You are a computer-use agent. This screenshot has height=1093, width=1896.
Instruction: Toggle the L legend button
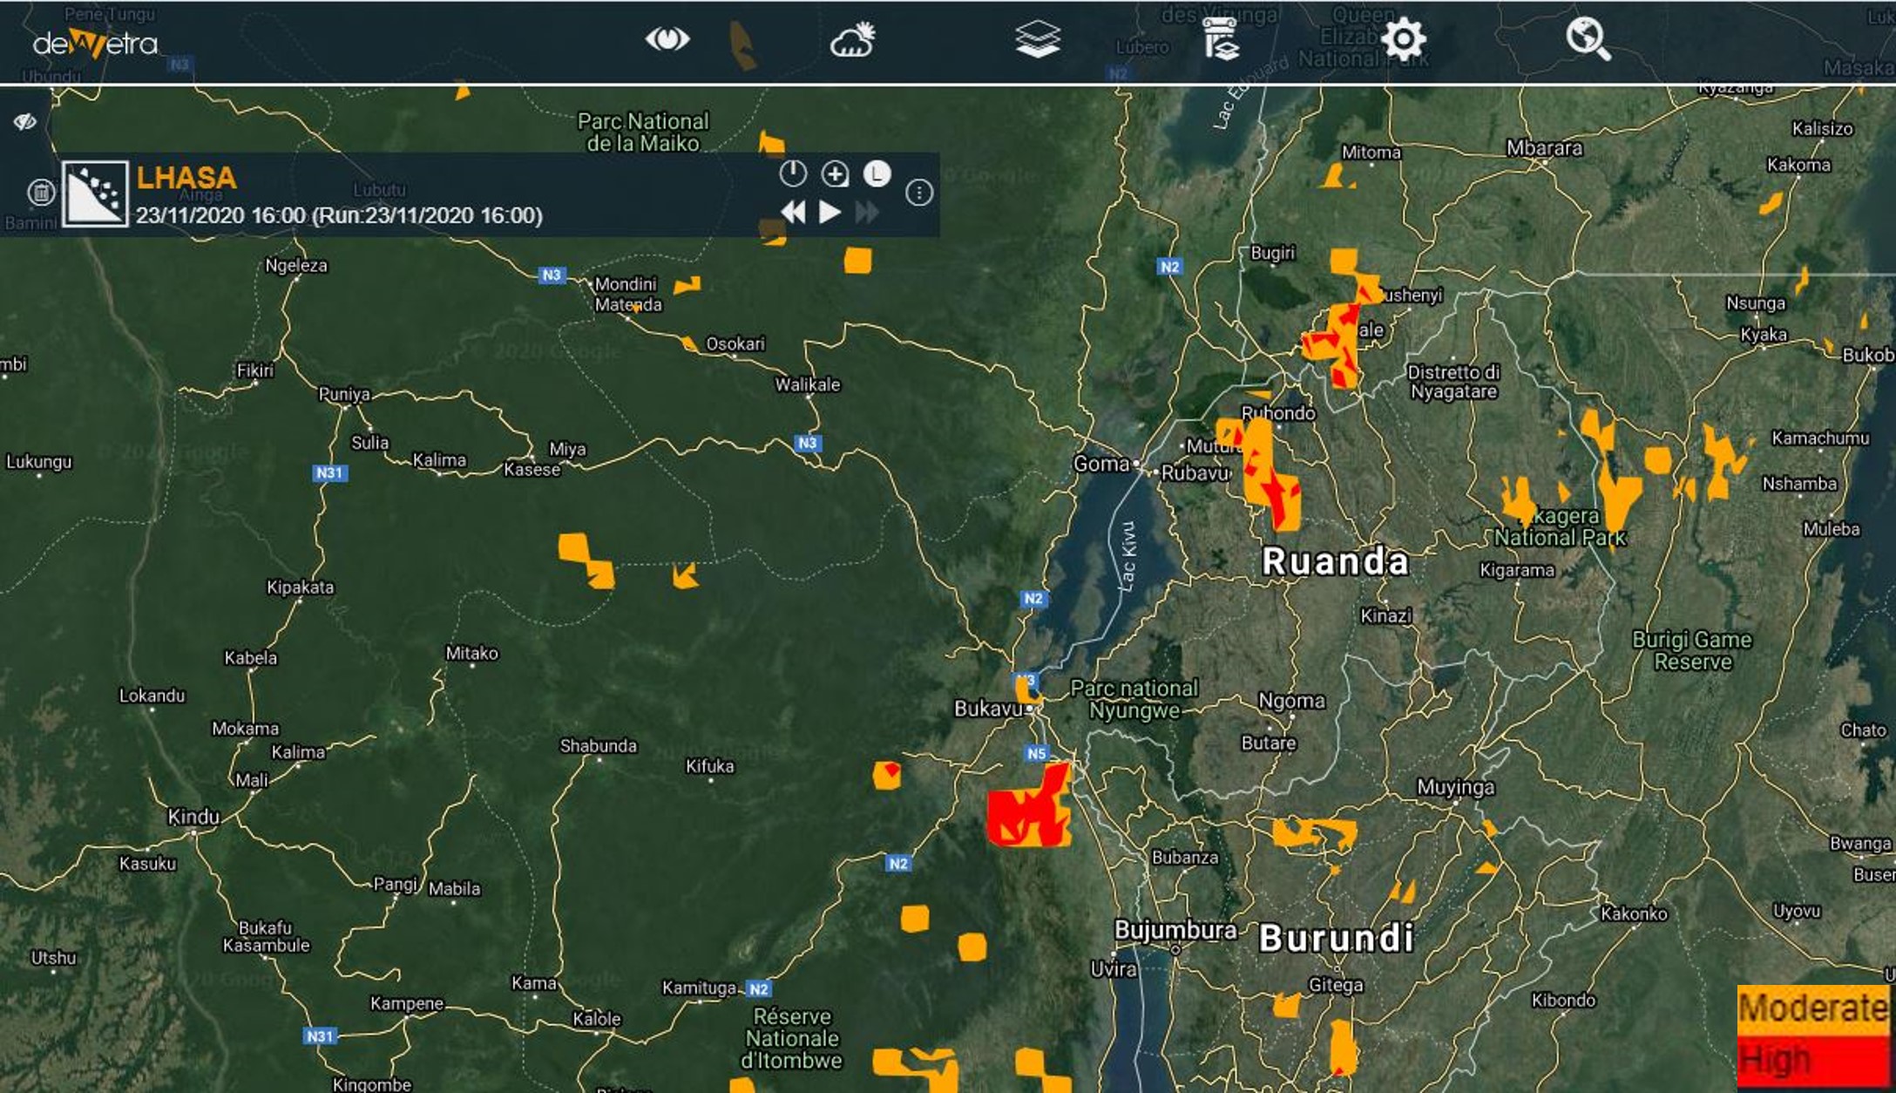click(877, 173)
